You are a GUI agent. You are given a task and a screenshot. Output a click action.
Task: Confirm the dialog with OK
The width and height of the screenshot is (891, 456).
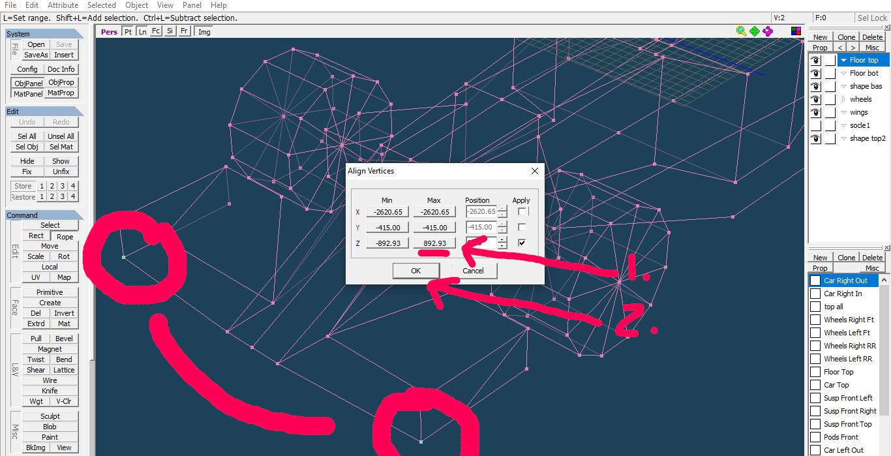tap(415, 271)
